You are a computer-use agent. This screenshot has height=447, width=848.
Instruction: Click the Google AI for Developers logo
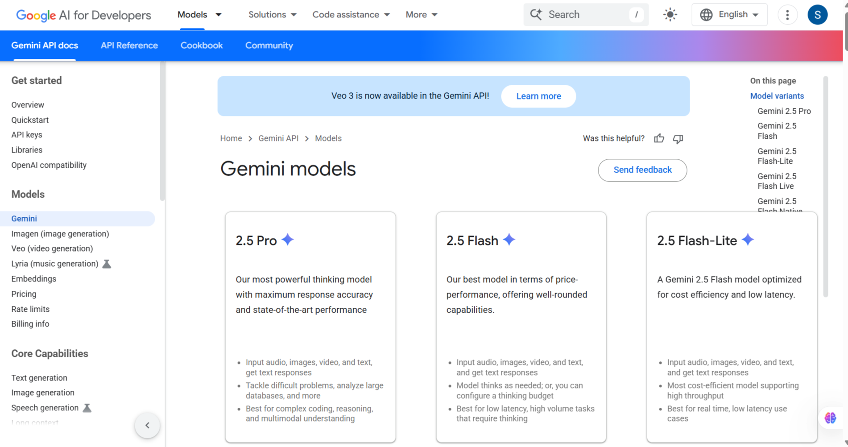click(83, 15)
